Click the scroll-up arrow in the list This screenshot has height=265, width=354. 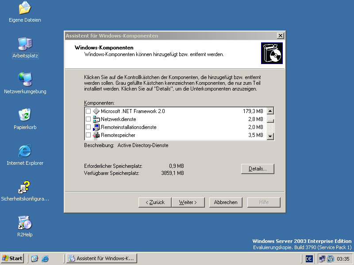[270, 110]
